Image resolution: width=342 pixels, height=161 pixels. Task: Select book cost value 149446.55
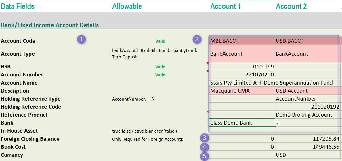(x=307, y=147)
